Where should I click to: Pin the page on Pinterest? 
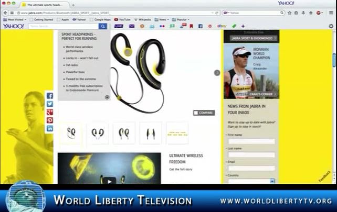click(x=50, y=120)
